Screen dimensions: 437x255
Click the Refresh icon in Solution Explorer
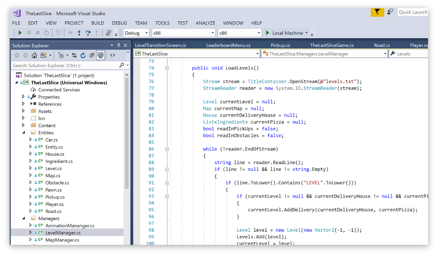[83, 55]
